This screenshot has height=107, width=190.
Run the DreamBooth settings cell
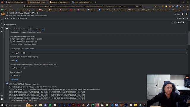click(7, 29)
